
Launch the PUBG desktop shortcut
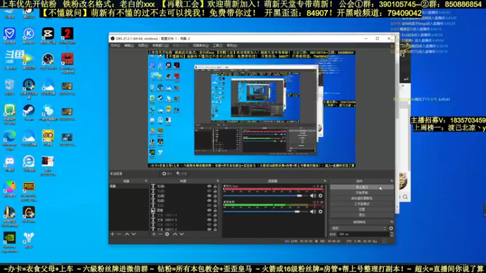click(29, 187)
